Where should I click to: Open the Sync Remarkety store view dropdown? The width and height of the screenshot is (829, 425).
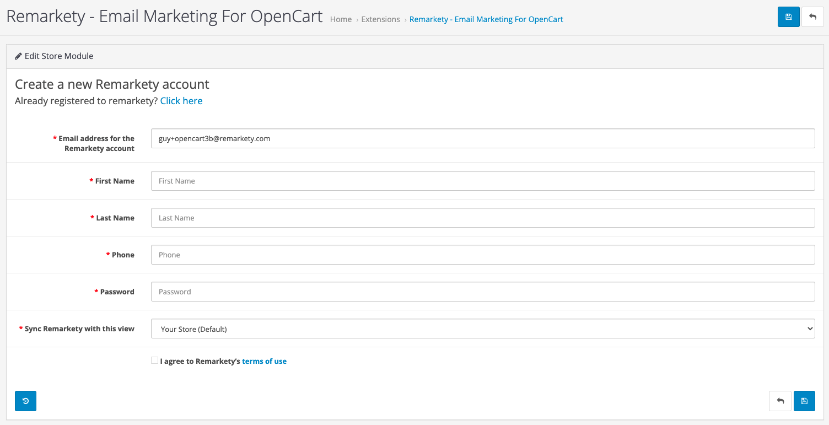[483, 329]
